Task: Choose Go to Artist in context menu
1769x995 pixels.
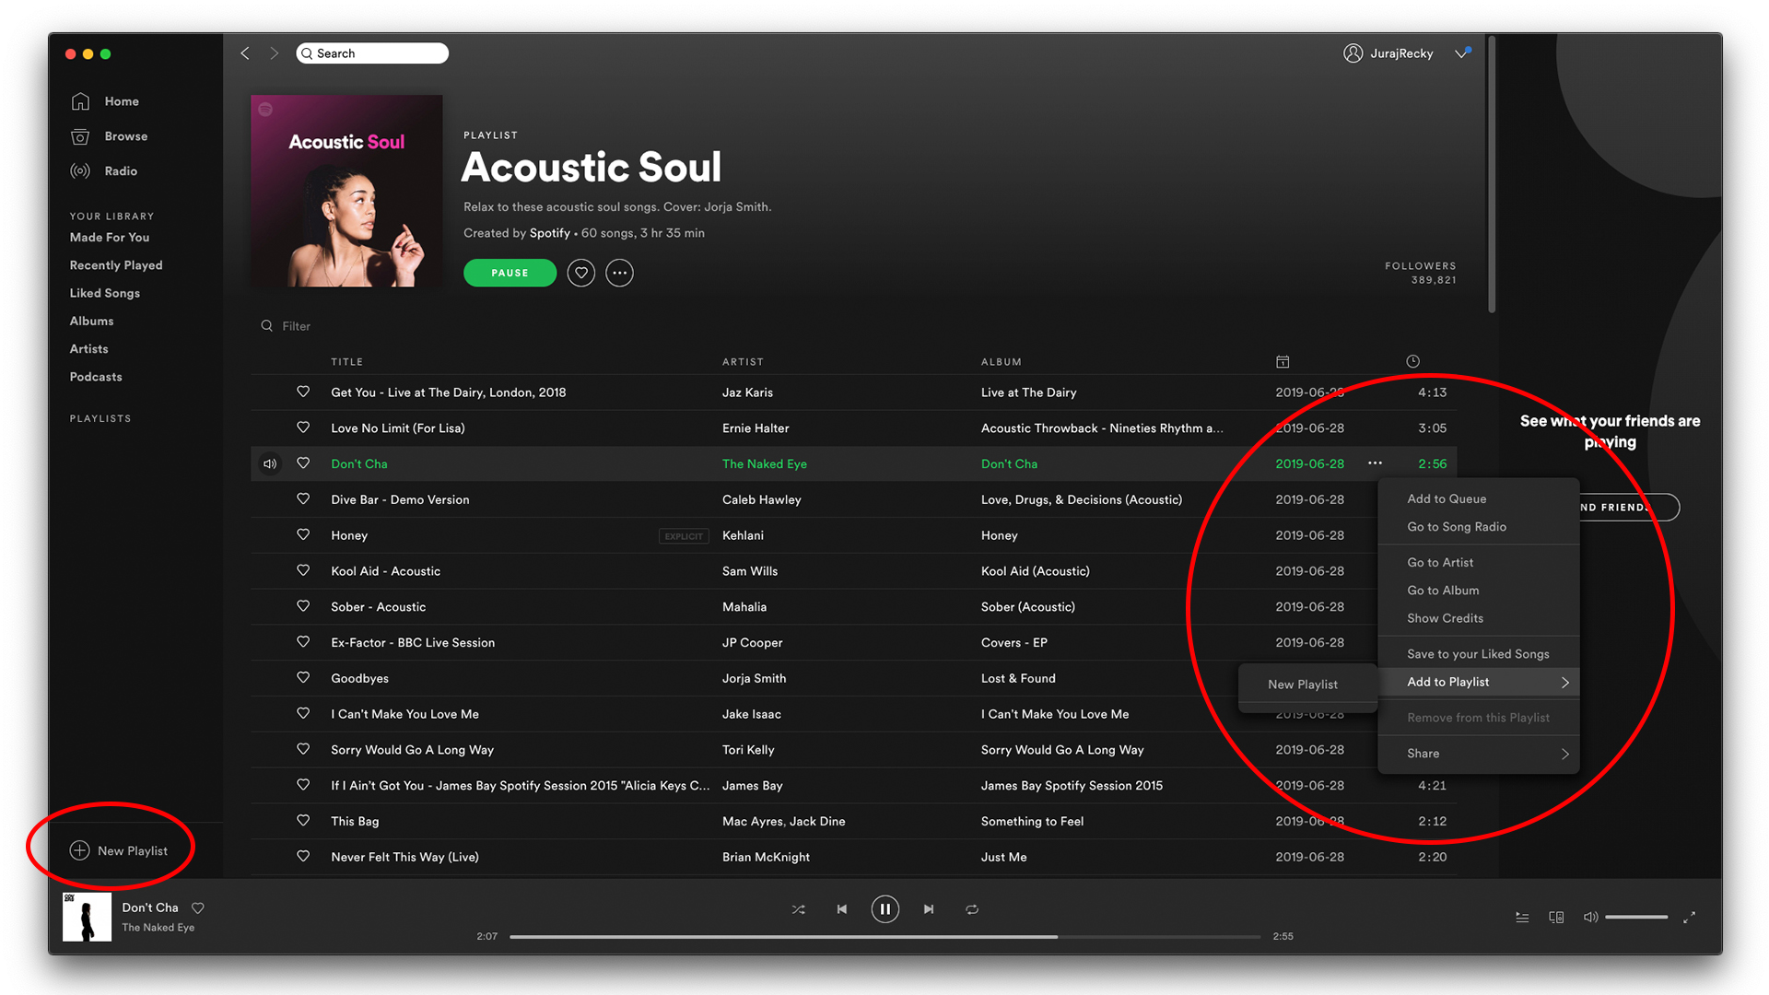Action: (x=1479, y=562)
